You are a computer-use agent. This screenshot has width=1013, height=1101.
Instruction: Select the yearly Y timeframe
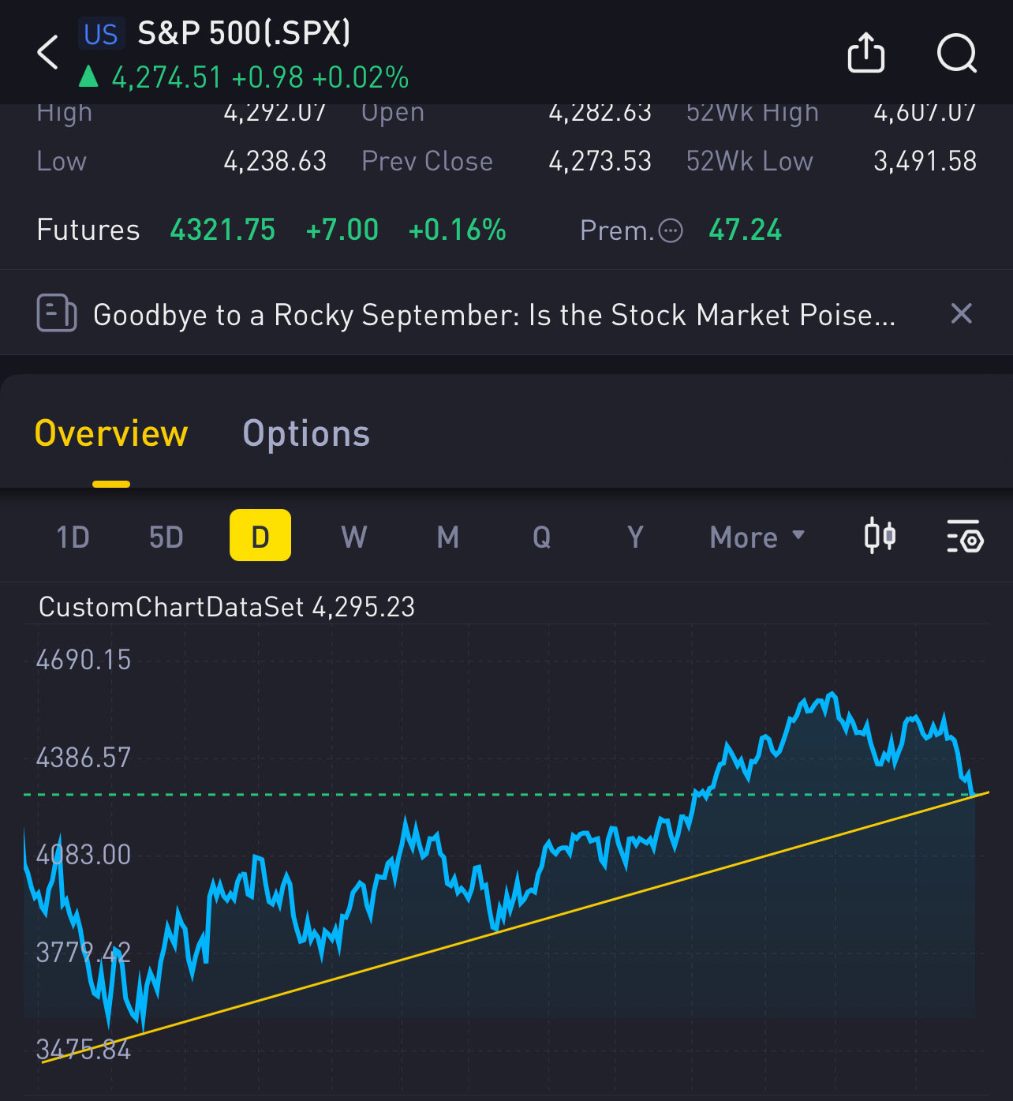(x=635, y=537)
